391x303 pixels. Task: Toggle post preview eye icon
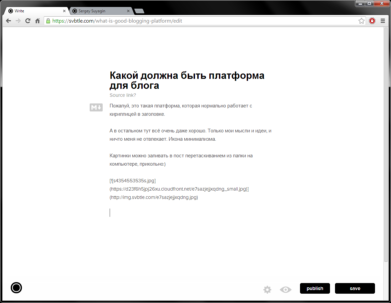click(x=285, y=290)
